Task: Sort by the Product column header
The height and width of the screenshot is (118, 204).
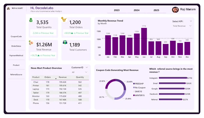Action: (36, 77)
